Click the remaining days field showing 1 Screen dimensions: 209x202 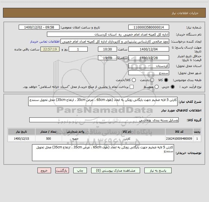coord(78,49)
